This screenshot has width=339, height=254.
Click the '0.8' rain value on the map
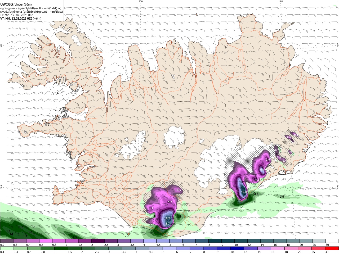[x=256, y=194]
